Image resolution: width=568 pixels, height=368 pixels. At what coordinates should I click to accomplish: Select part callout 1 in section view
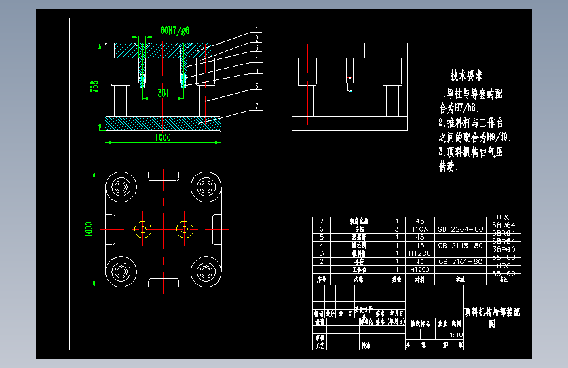click(257, 29)
